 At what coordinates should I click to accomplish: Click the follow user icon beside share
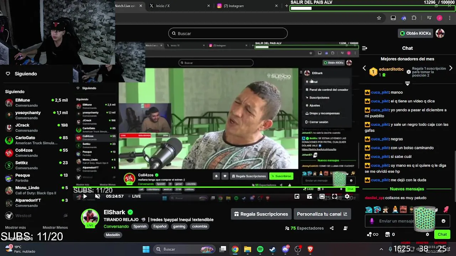(346, 228)
